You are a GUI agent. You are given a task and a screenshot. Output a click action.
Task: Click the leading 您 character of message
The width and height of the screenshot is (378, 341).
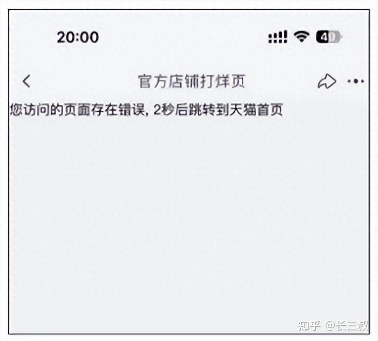click(16, 110)
